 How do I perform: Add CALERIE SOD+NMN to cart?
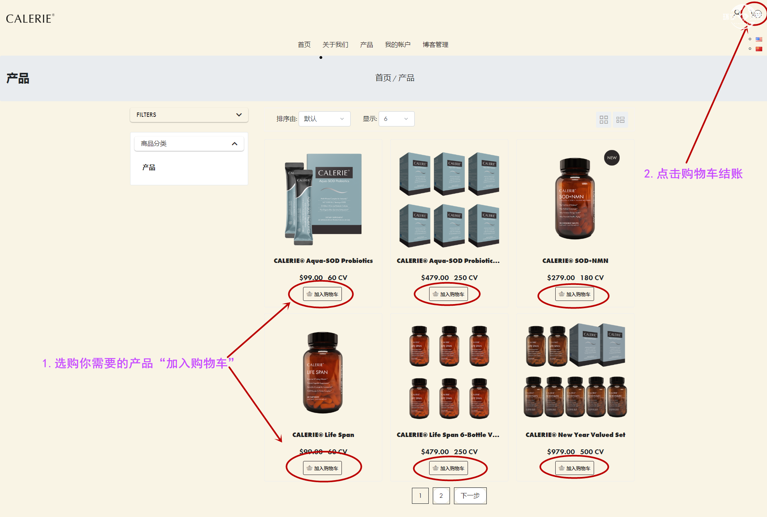574,294
